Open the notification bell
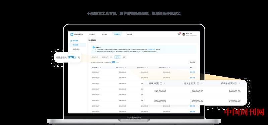Viewport: 268px width, 125px height. click(x=179, y=34)
